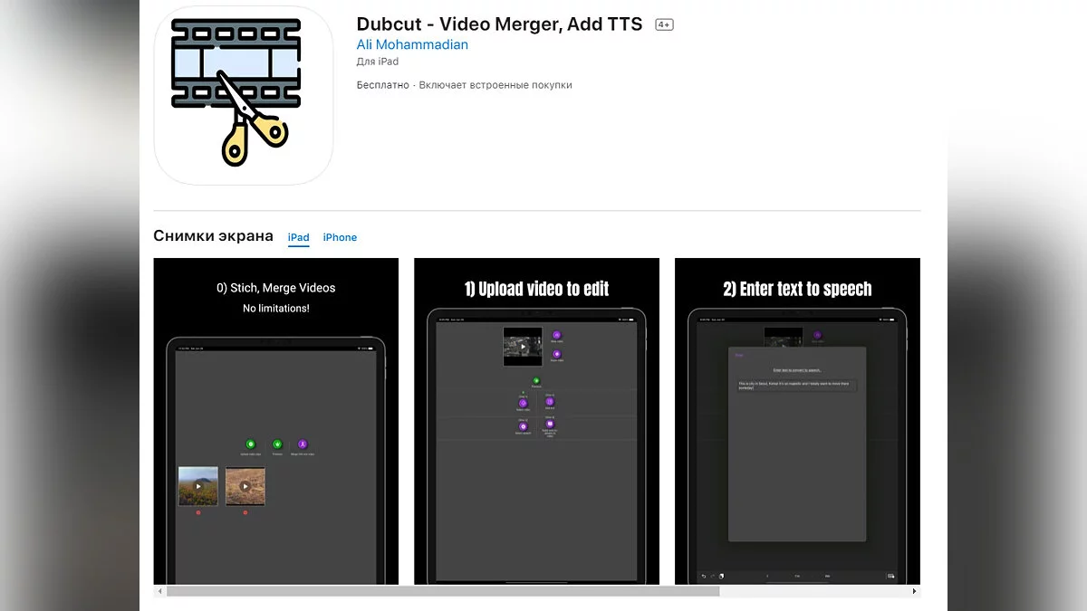1087x611 pixels.
Task: Click the scrollbar right arrow
Action: (x=914, y=591)
